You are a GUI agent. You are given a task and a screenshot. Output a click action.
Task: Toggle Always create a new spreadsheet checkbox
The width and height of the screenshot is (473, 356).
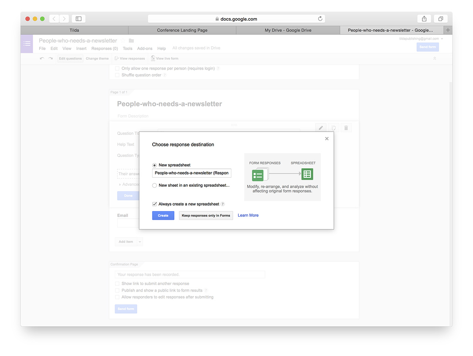154,204
